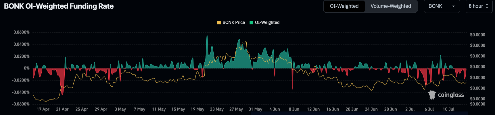Switch to the OI-Weighted tab
The image size is (495, 115).
tap(344, 6)
